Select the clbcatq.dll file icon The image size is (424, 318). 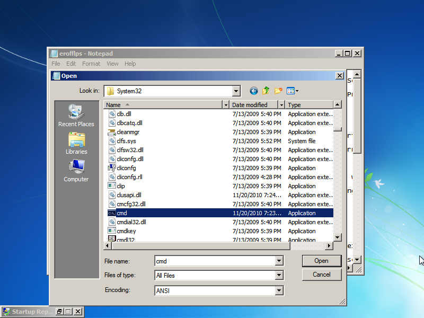tap(112, 123)
